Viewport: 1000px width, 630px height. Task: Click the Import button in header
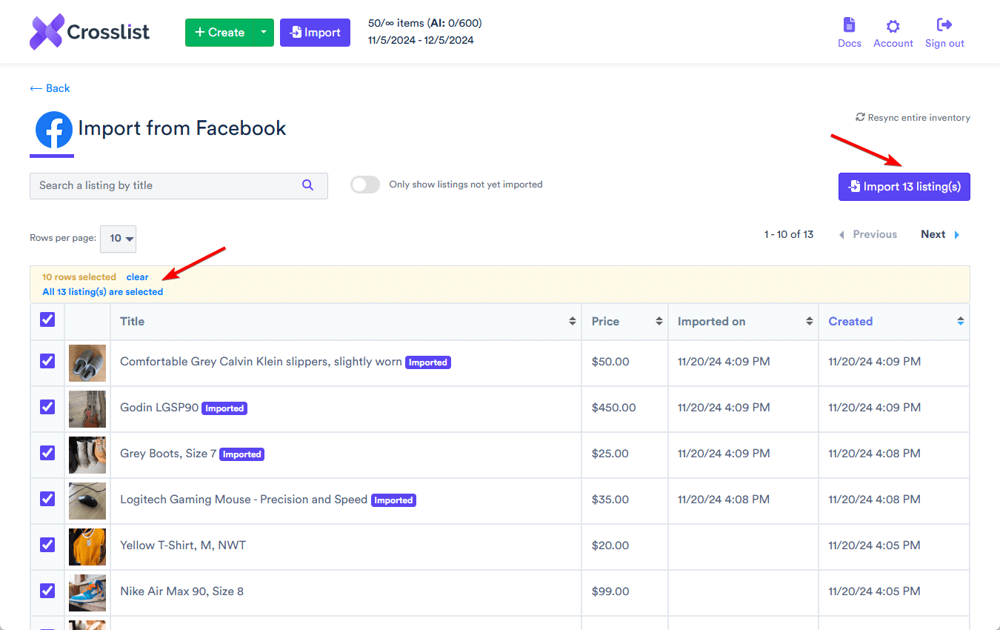[x=315, y=32]
